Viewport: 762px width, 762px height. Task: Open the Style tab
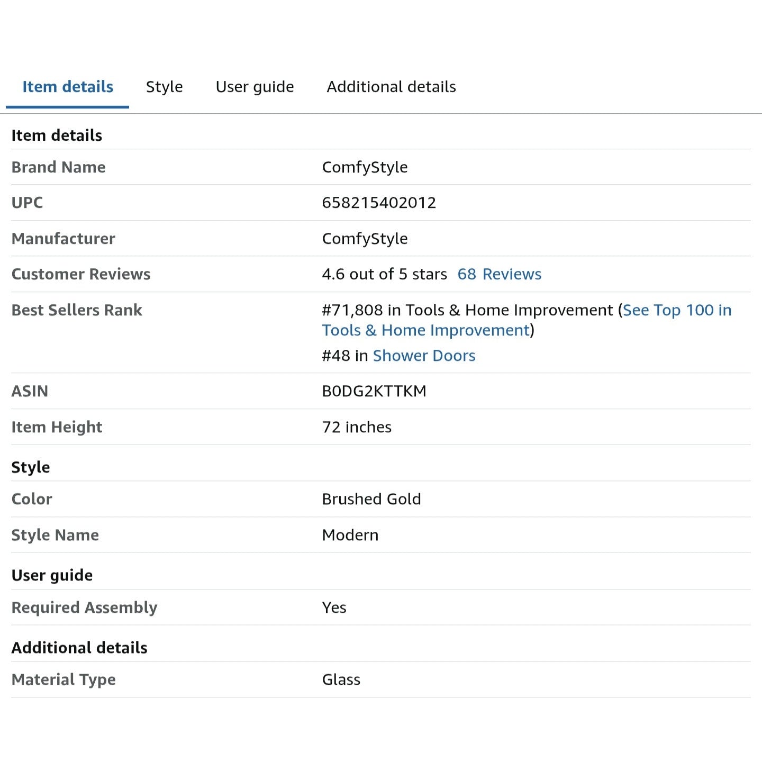164,87
